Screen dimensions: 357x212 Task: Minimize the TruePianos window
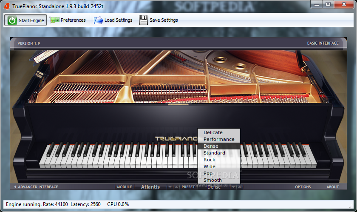(x=317, y=5)
